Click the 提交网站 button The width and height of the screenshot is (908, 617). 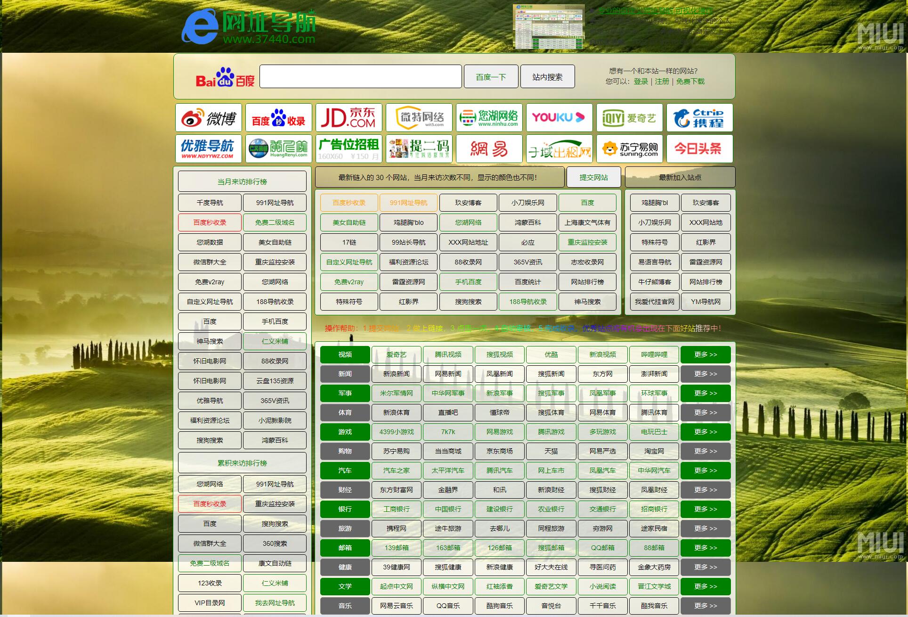tap(594, 177)
